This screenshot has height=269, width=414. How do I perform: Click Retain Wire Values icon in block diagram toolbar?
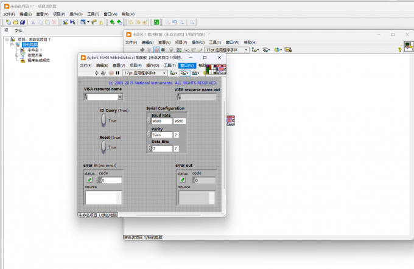point(179,50)
